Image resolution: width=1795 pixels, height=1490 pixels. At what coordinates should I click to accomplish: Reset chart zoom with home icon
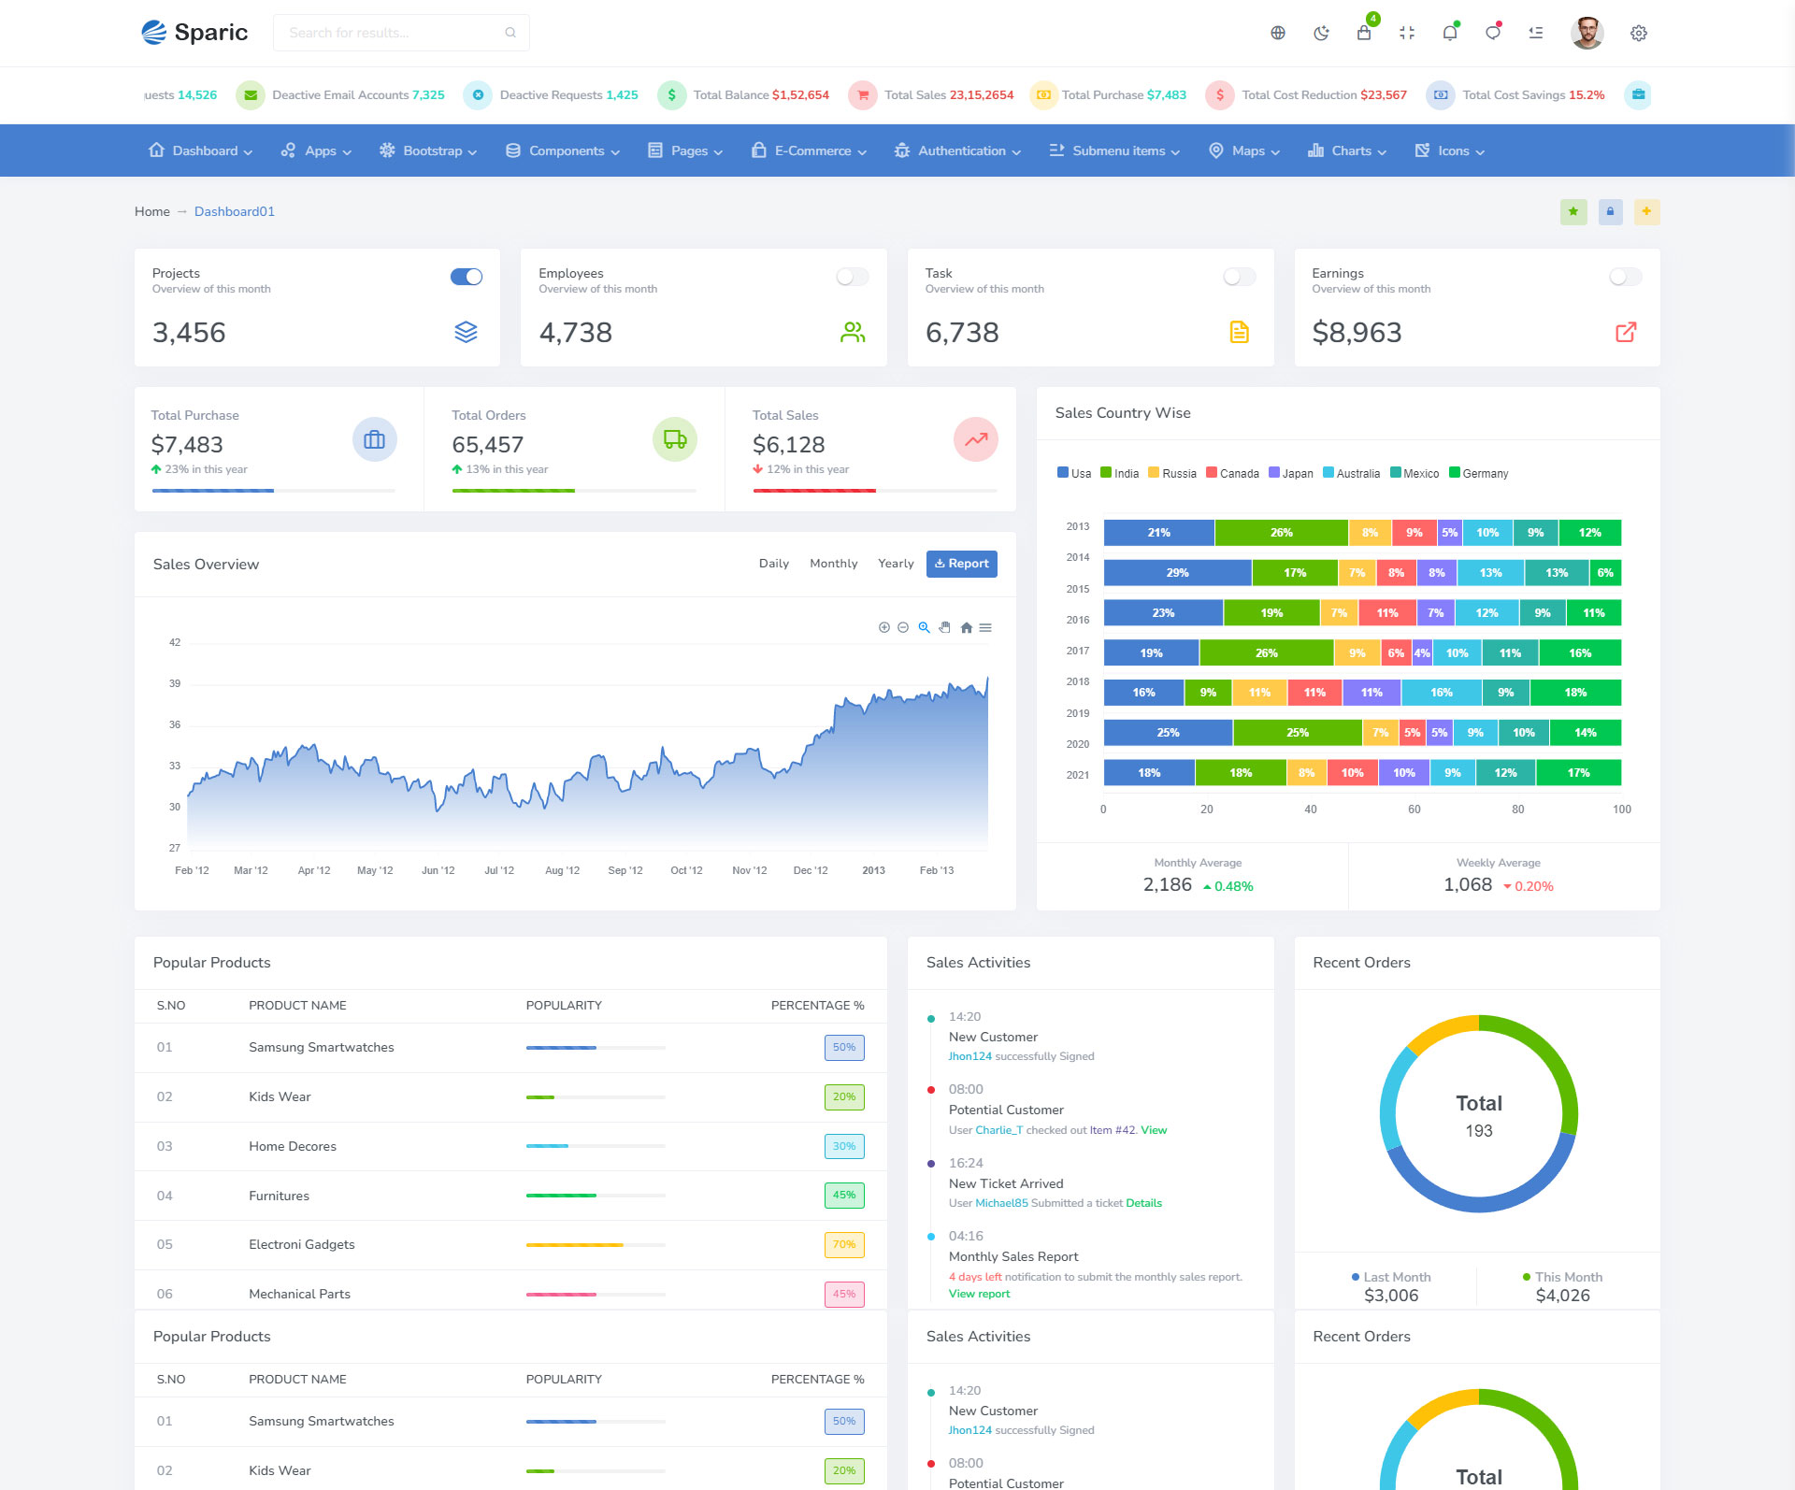pyautogui.click(x=966, y=628)
